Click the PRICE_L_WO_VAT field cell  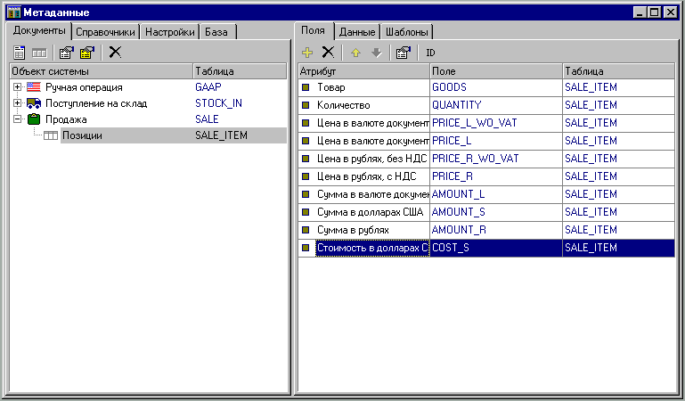(496, 123)
